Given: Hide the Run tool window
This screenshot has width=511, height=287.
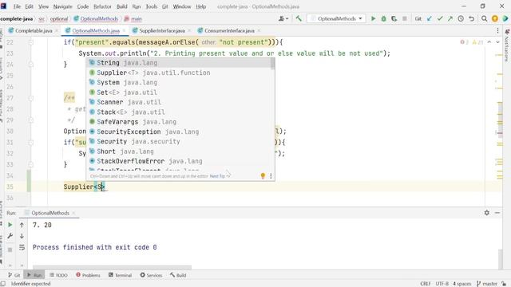Looking at the screenshot, I should pos(497,213).
